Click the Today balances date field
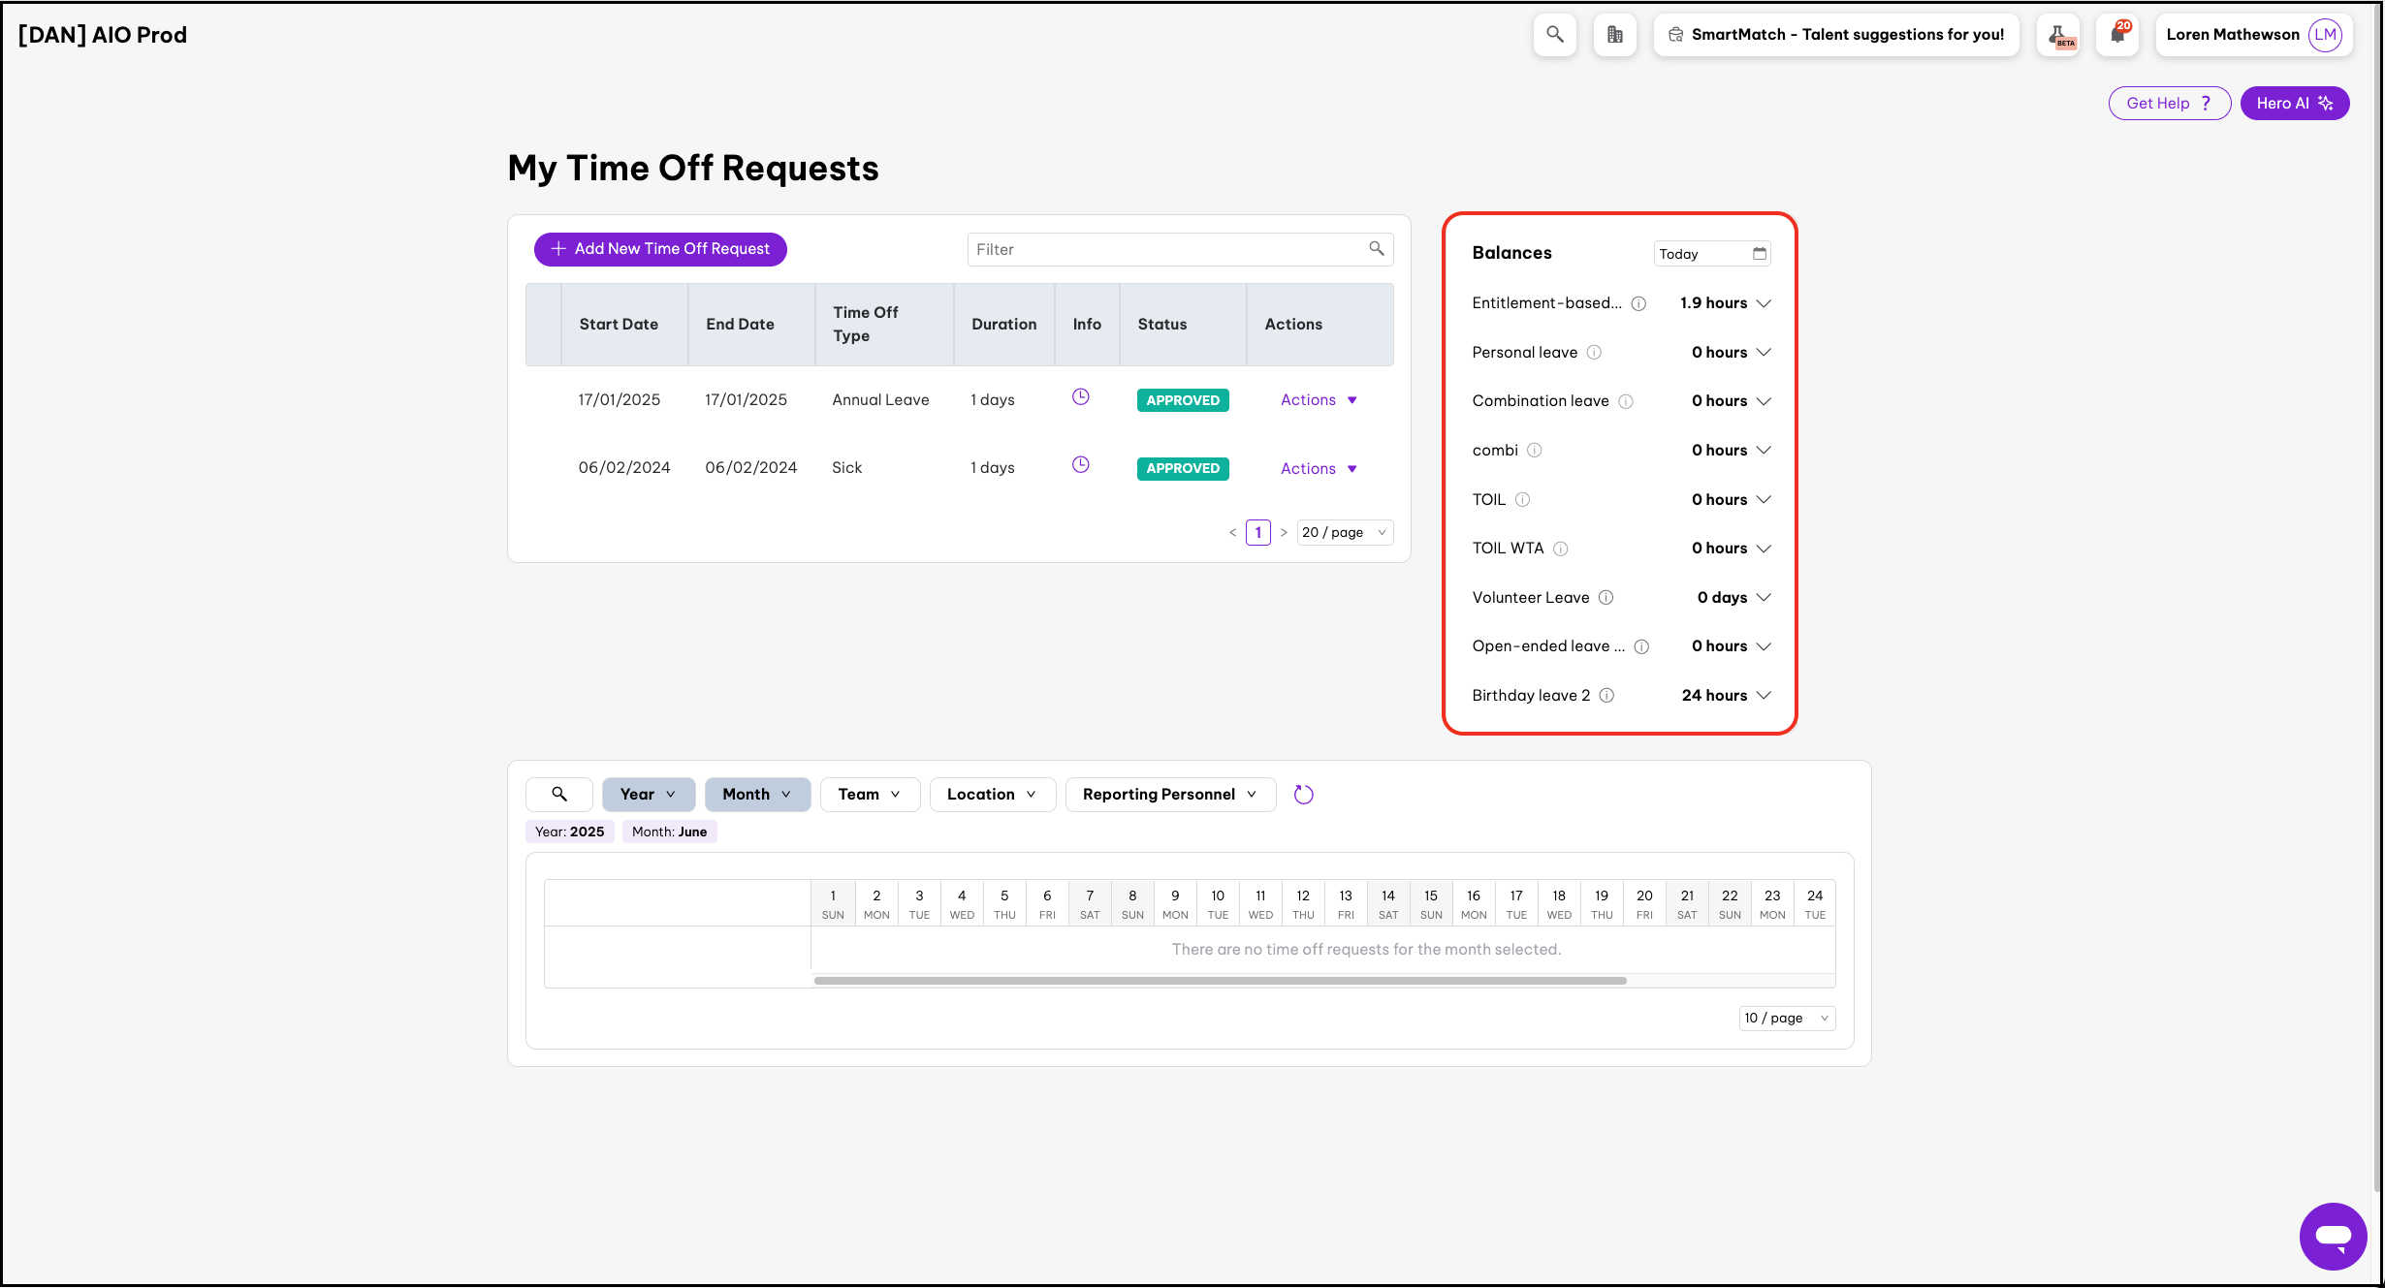The image size is (2385, 1288). [1711, 254]
